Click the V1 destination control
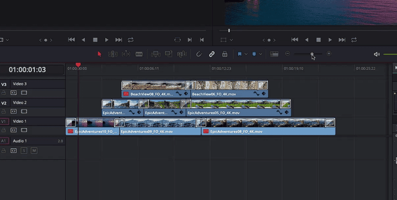 [3, 122]
